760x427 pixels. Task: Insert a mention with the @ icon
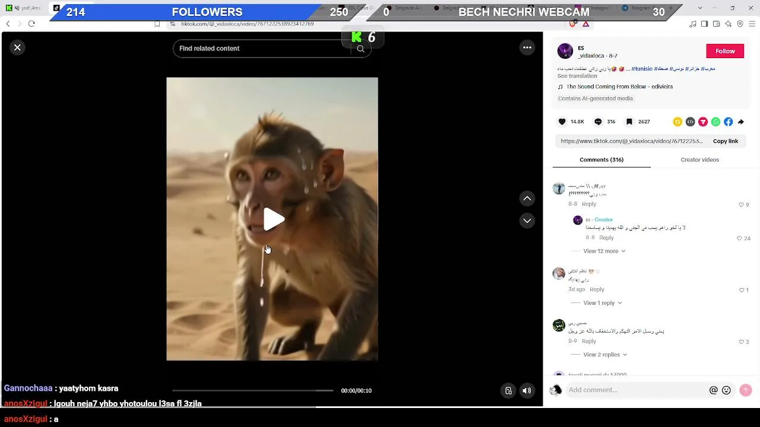(714, 390)
